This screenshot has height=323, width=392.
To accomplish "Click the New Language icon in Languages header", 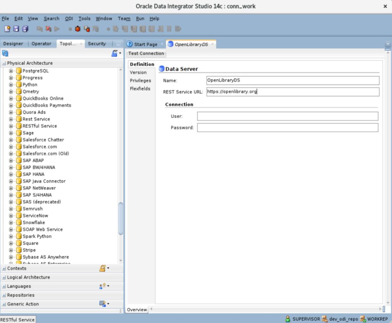I will point(103,286).
